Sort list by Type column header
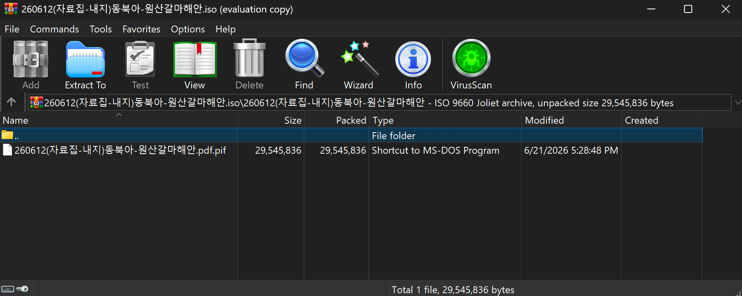 (x=445, y=120)
